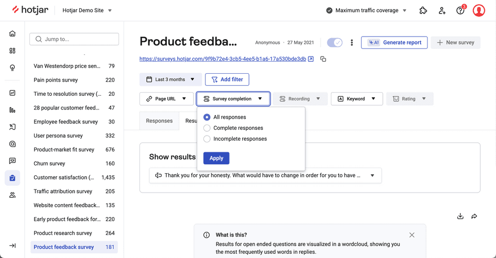This screenshot has height=258, width=496.
Task: Click the download results icon
Action: [460, 216]
